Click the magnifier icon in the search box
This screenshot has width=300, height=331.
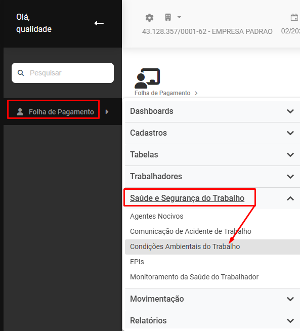(x=21, y=73)
